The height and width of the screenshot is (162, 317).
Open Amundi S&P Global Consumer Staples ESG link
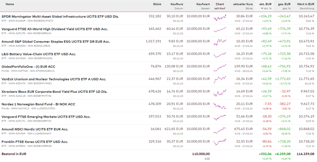(x=55, y=41)
